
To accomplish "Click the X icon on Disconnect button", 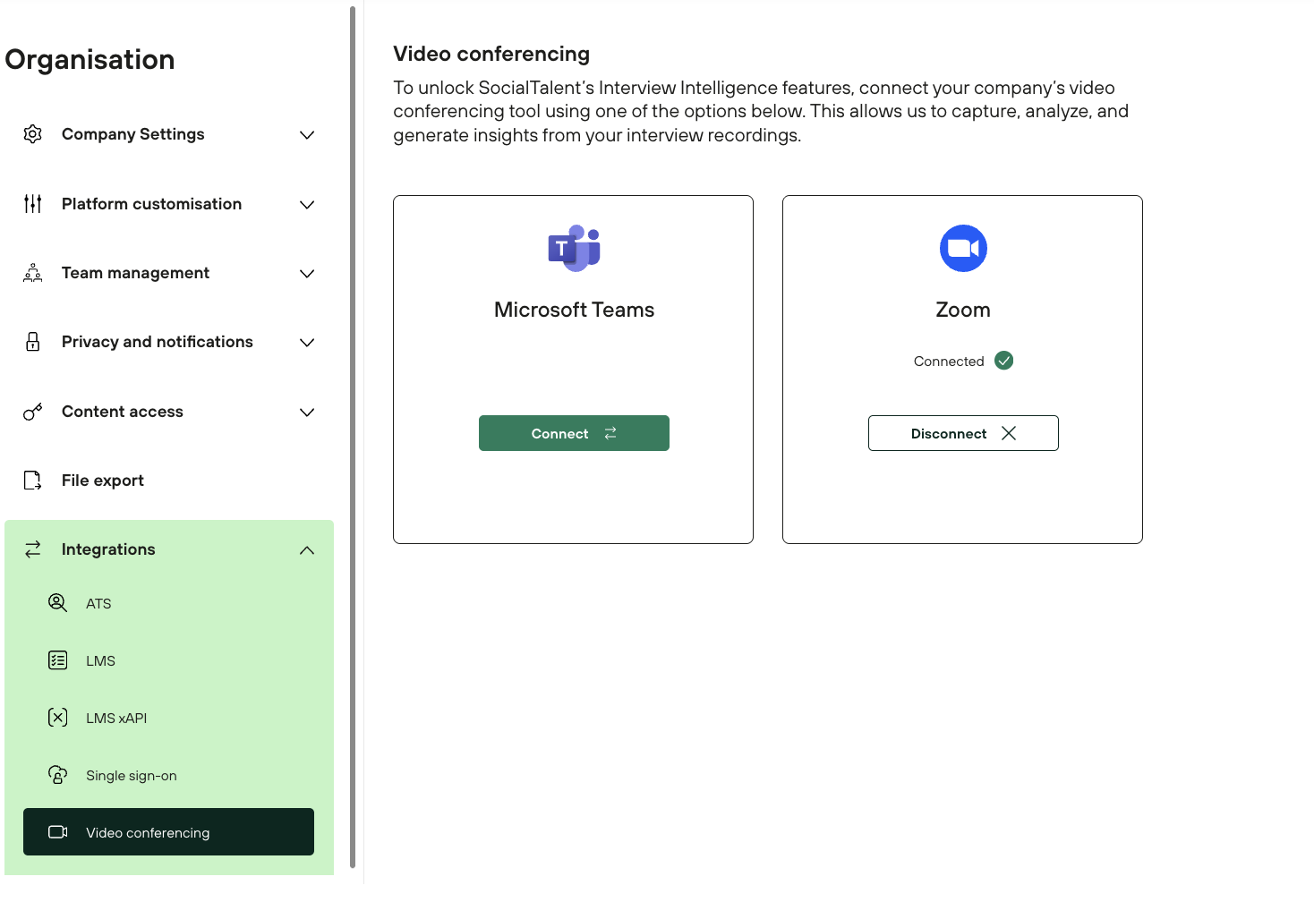I will pyautogui.click(x=1009, y=433).
